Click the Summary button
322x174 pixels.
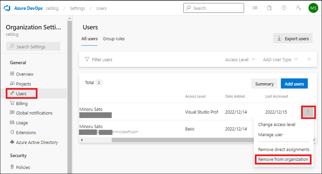(264, 84)
